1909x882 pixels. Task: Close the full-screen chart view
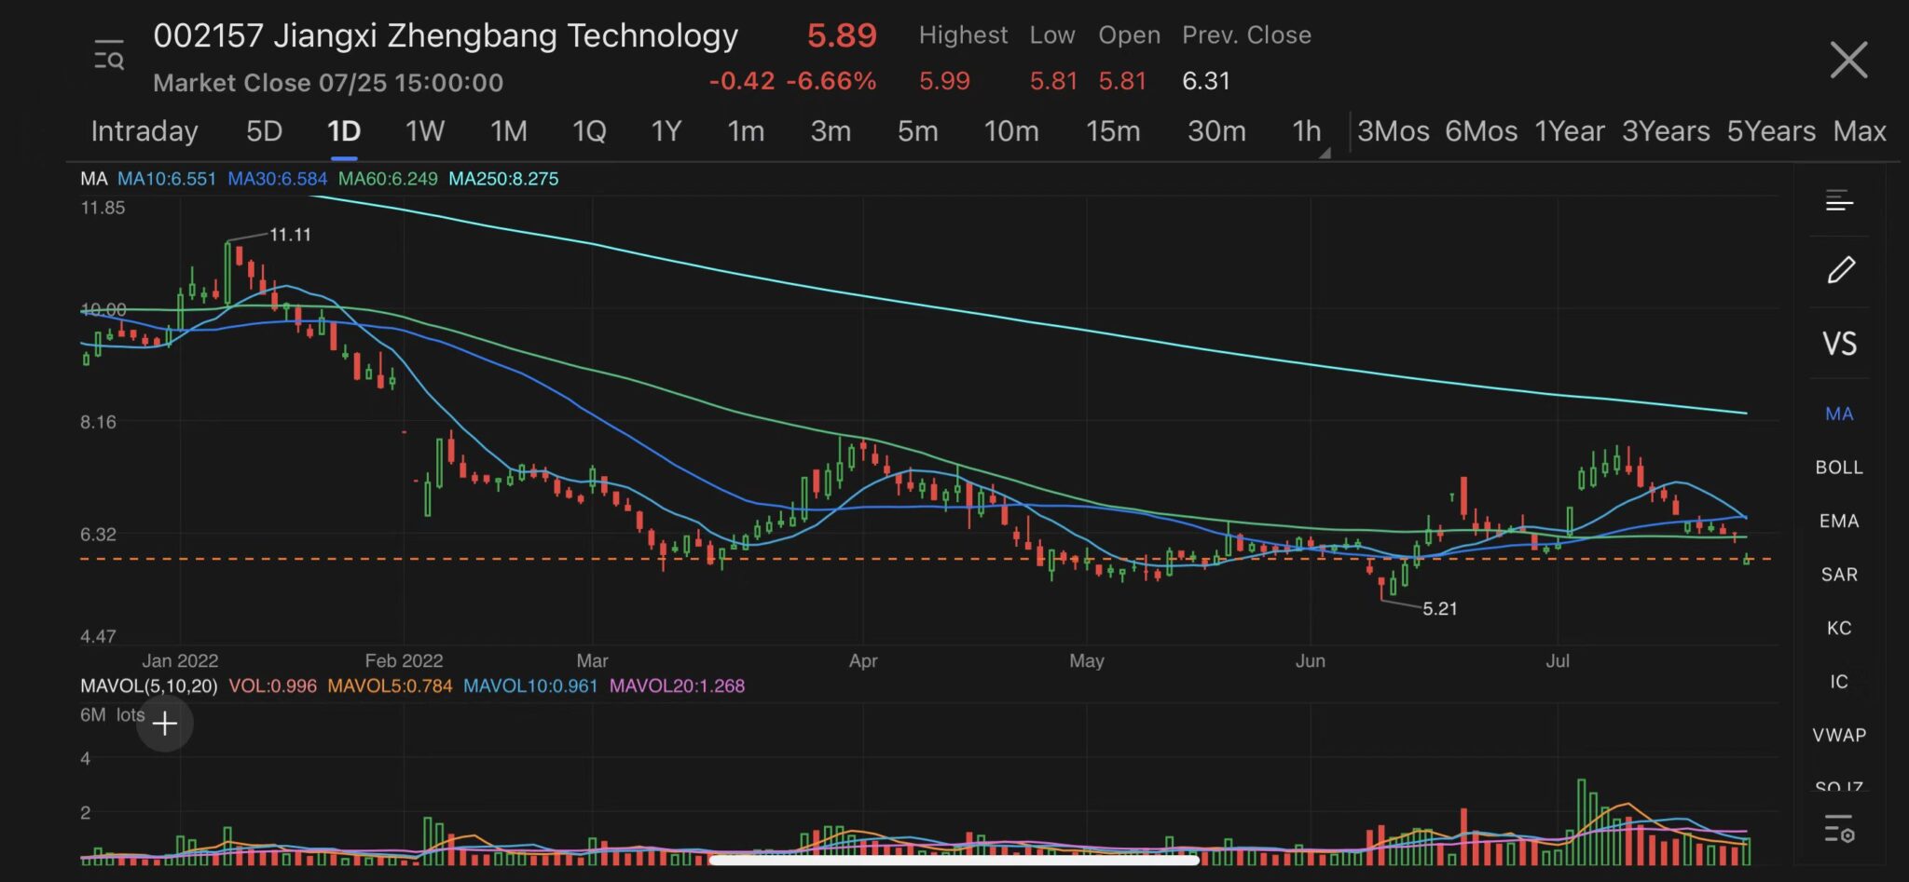(x=1847, y=60)
